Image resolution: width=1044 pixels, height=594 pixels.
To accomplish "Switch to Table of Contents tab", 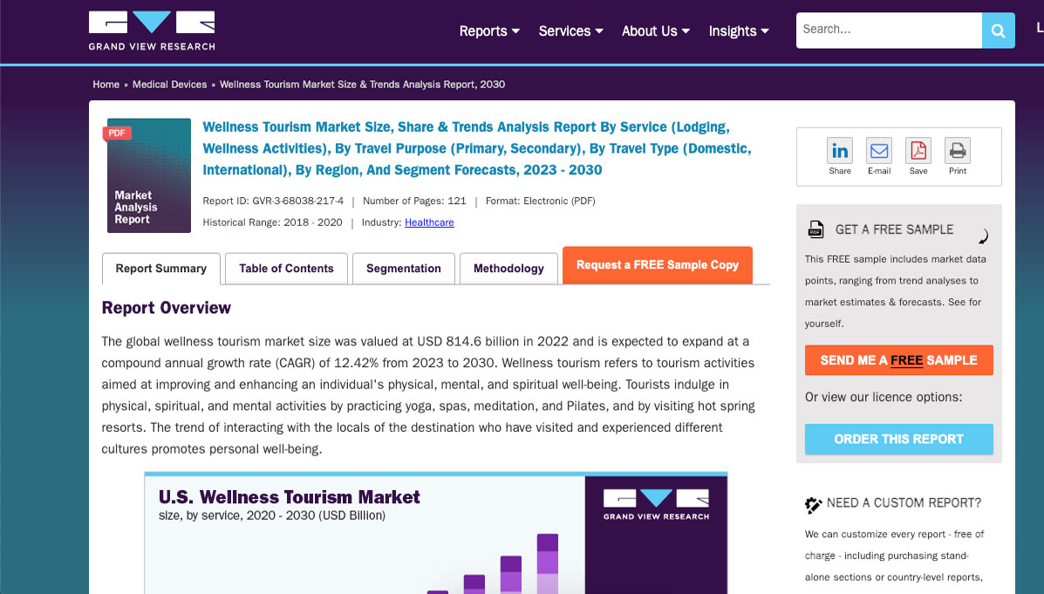I will click(286, 269).
